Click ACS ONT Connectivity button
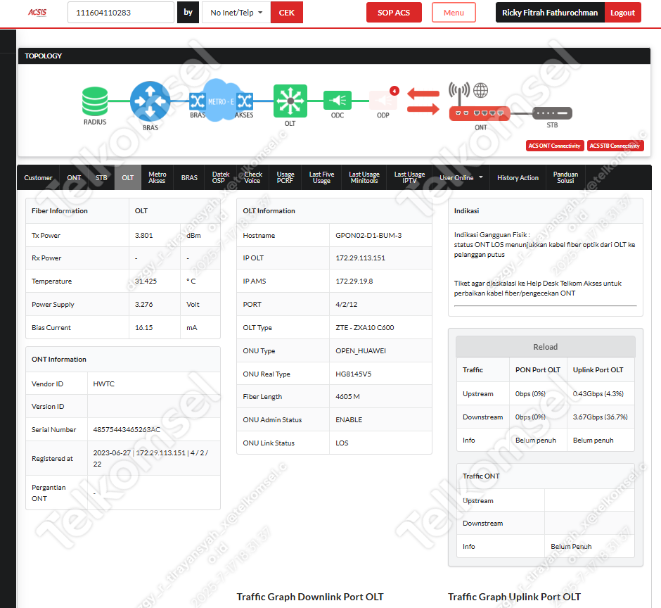The image size is (661, 608). [x=555, y=146]
